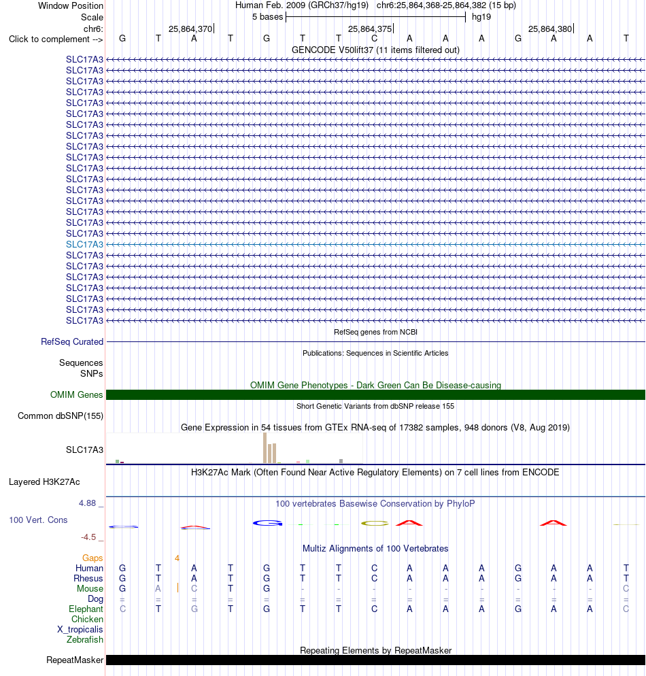Select the Mouse species label
Viewport: 646px width, 676px height.
pos(90,588)
